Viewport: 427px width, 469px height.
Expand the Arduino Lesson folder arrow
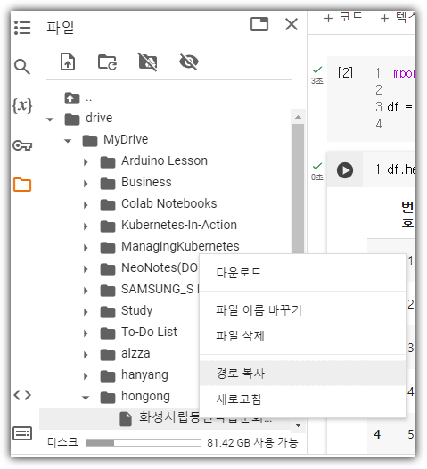[x=86, y=162]
